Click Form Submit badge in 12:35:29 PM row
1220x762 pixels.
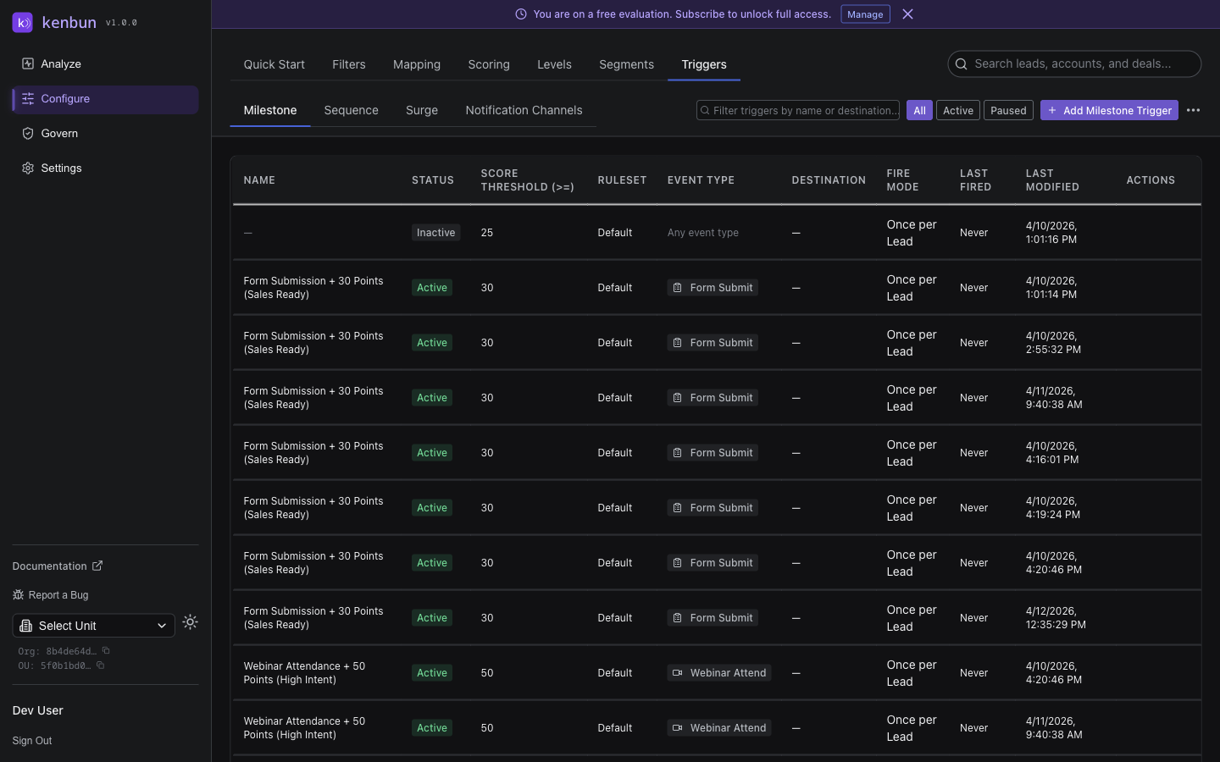click(x=713, y=618)
